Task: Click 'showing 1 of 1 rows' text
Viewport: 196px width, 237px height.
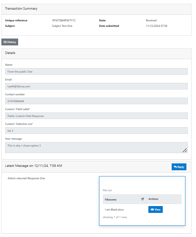Action: click(115, 217)
